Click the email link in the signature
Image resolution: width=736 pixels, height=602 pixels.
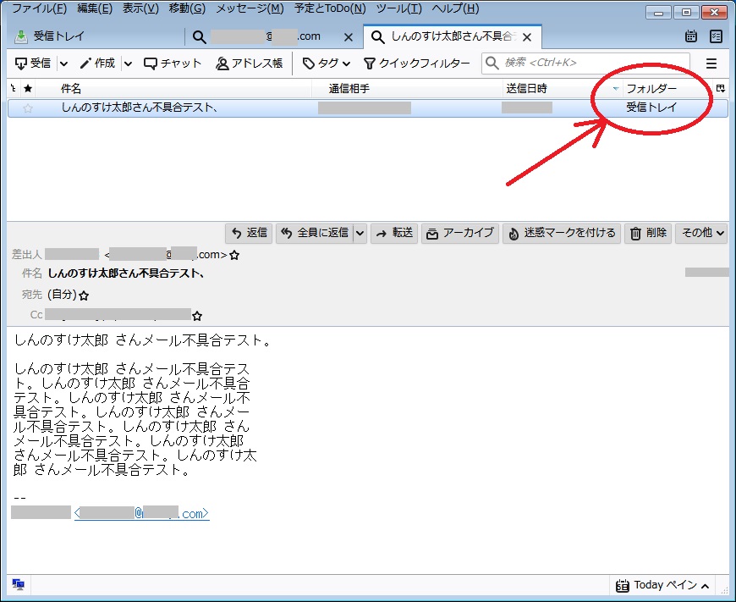point(141,514)
